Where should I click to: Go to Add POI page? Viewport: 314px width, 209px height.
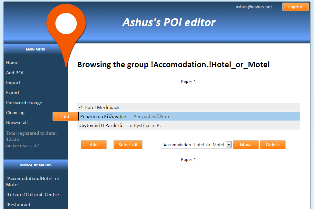15,73
